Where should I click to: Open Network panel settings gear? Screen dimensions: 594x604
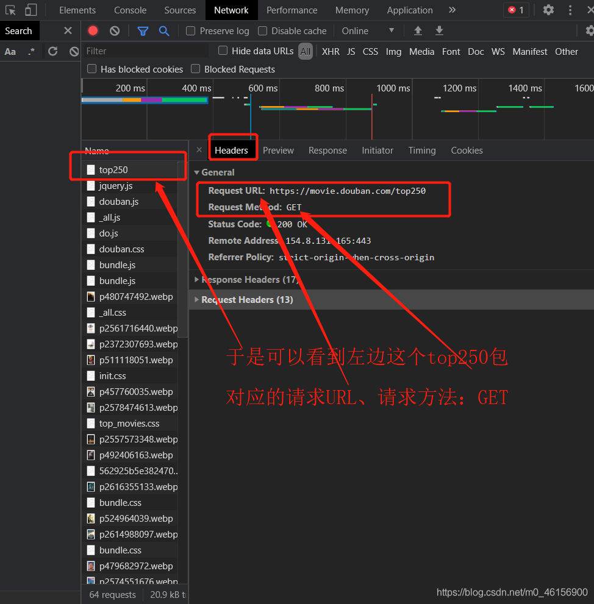click(589, 30)
